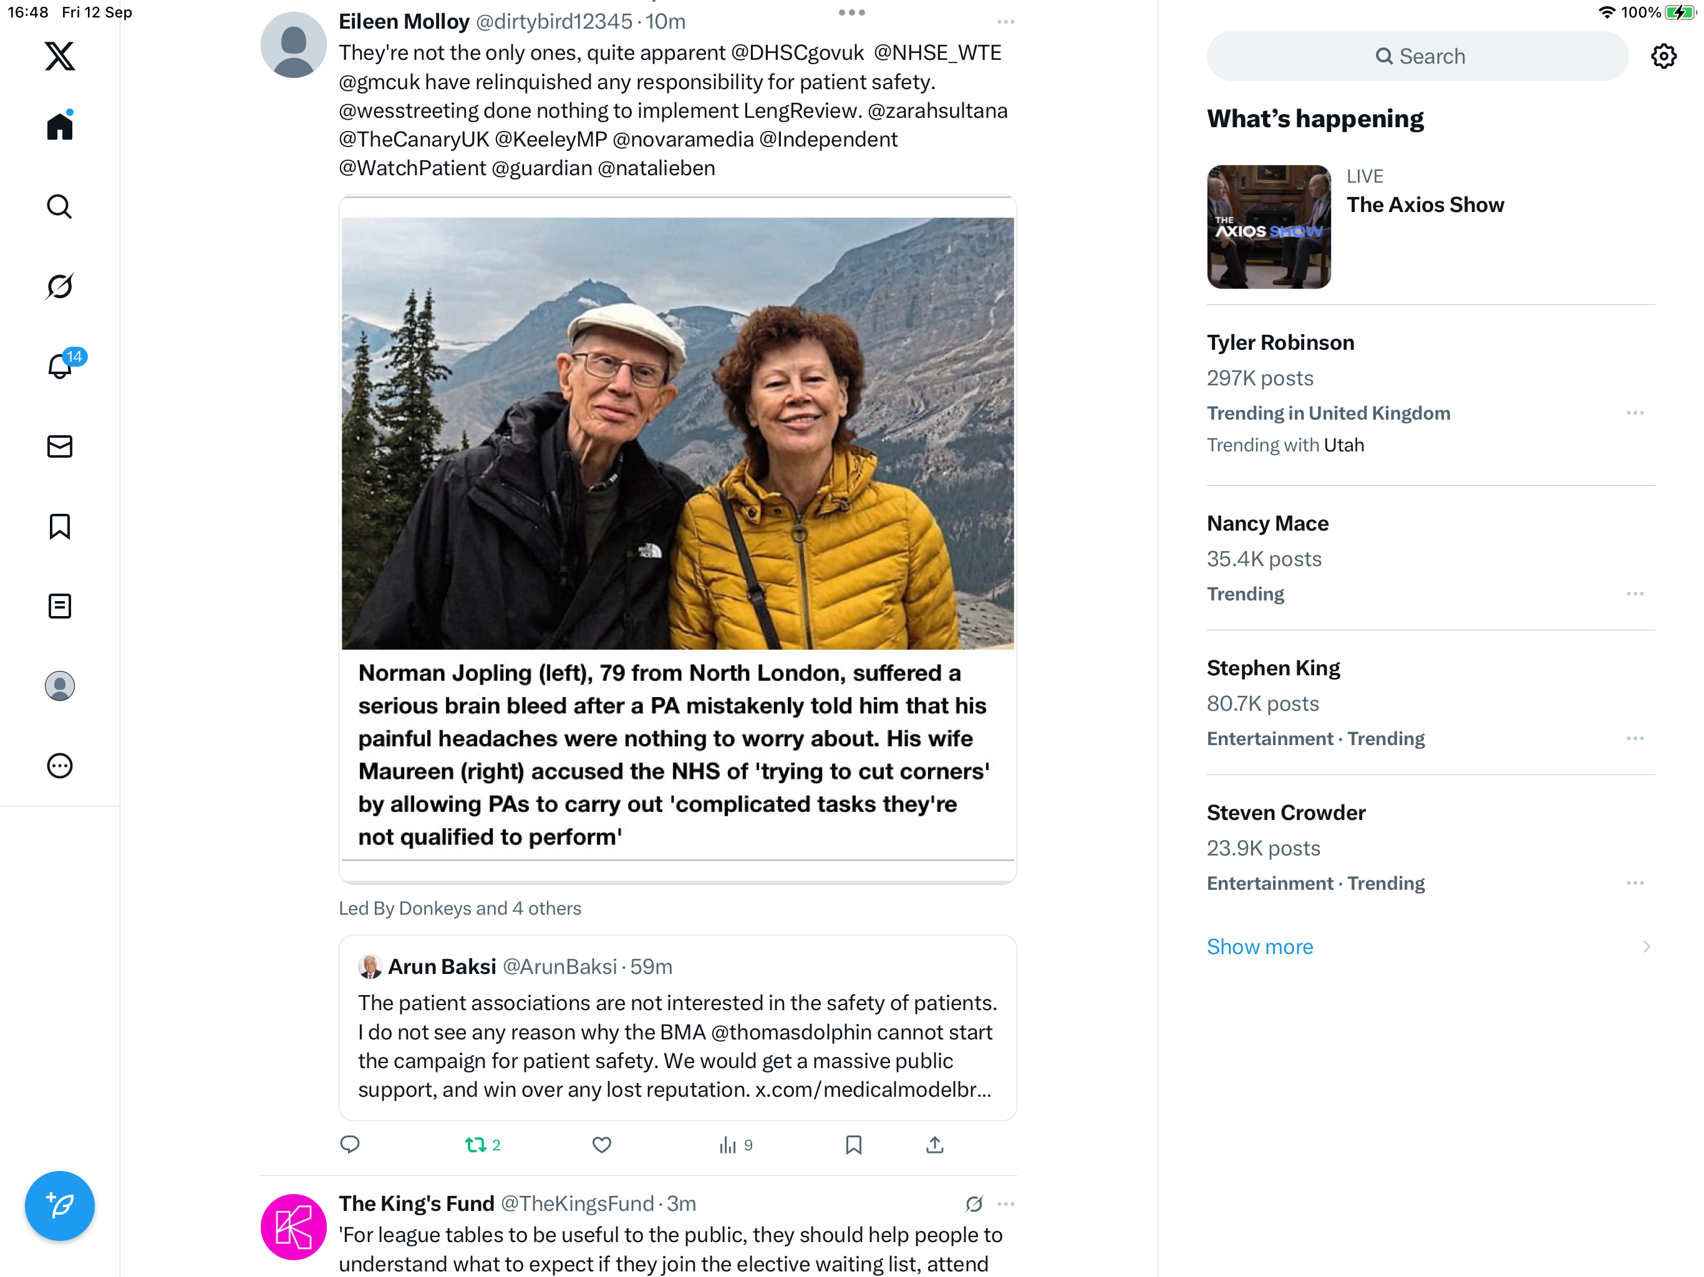Open Lists icon in sidebar
Viewport: 1704px width, 1277px height.
pos(59,606)
